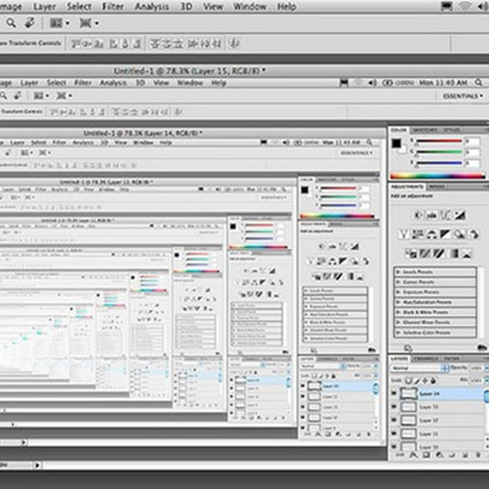Hide Layer 14 via its eye icon in the largest Layers panel

click(394, 394)
